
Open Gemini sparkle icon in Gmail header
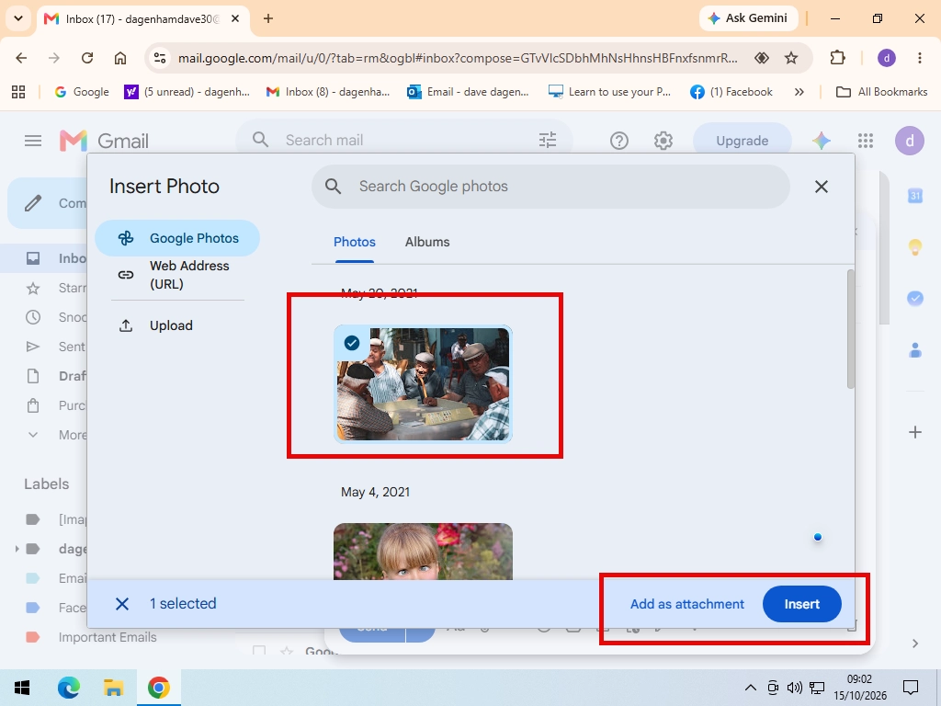[x=821, y=141]
